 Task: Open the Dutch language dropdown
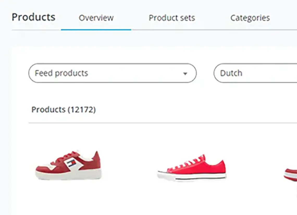[x=255, y=73]
